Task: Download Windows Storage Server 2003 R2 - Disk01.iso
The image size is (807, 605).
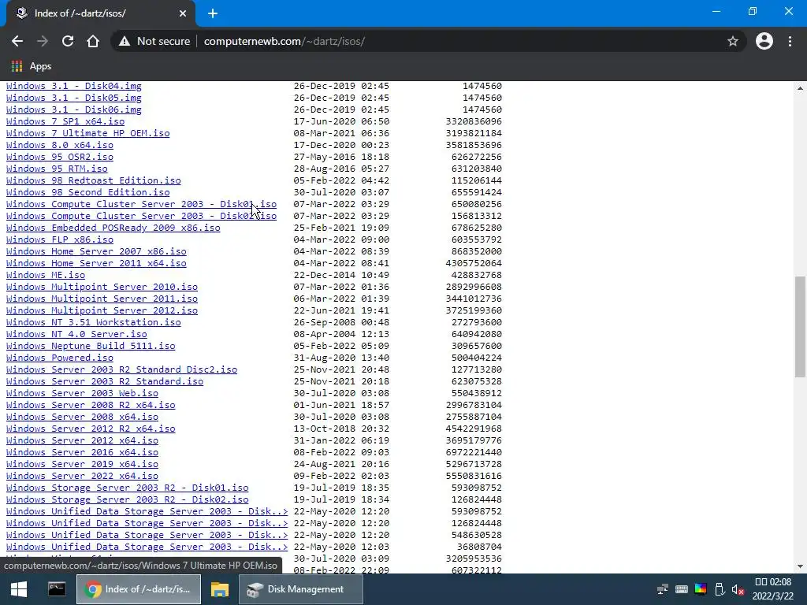Action: (x=128, y=488)
